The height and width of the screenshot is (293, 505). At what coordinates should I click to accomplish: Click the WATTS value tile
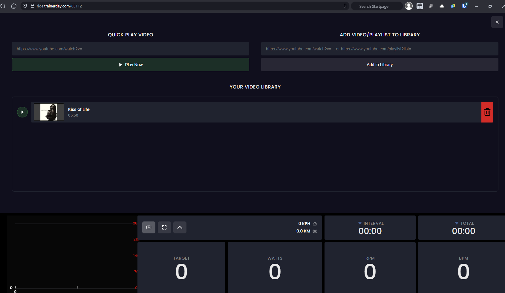point(275,268)
